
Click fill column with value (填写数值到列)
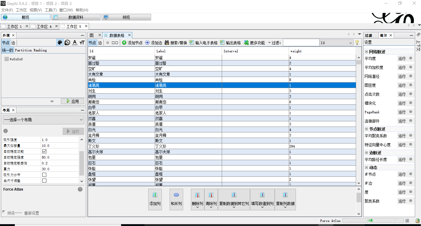[263, 199]
